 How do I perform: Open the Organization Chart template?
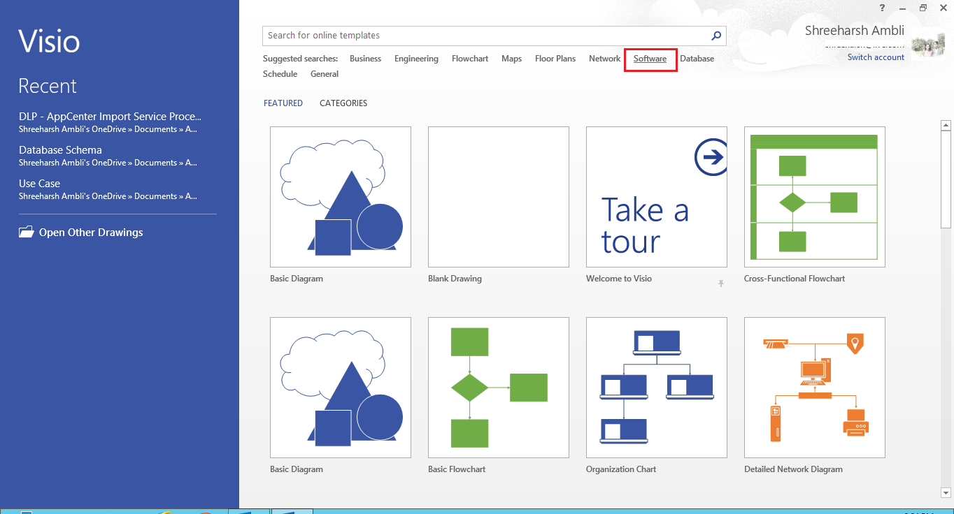[657, 388]
